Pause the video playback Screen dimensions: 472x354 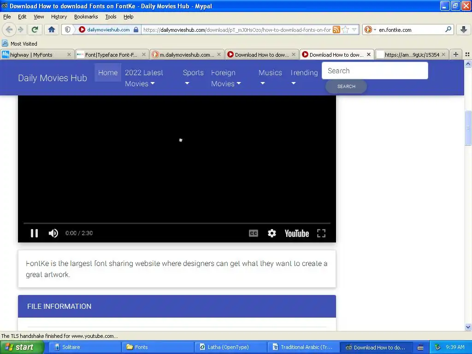[x=34, y=233]
